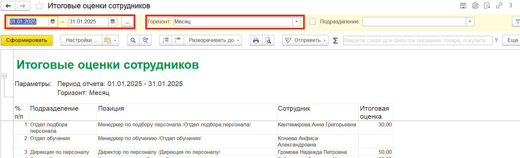Click the toolbar print icon
The width and height of the screenshot is (520, 158).
(x=256, y=40)
